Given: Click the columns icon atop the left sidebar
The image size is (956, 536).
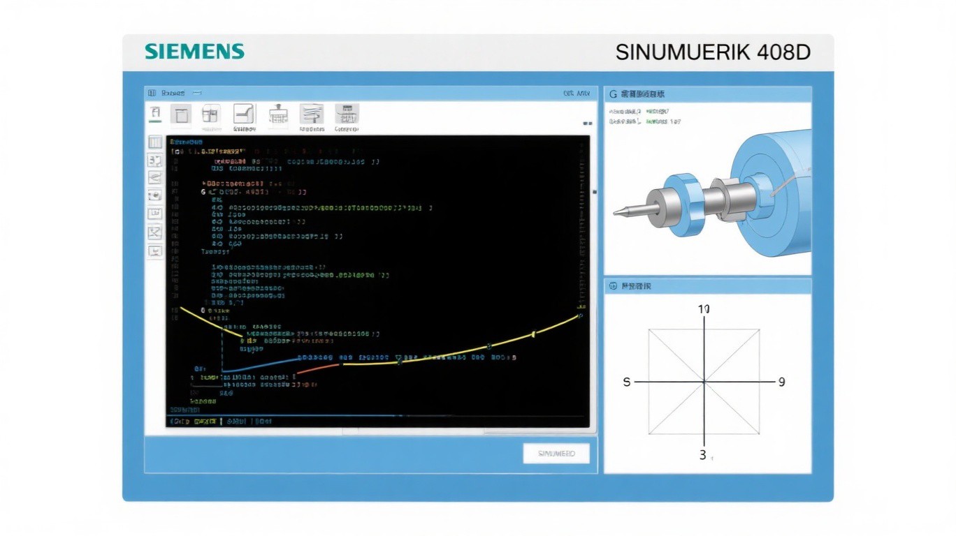Looking at the screenshot, I should click(155, 142).
